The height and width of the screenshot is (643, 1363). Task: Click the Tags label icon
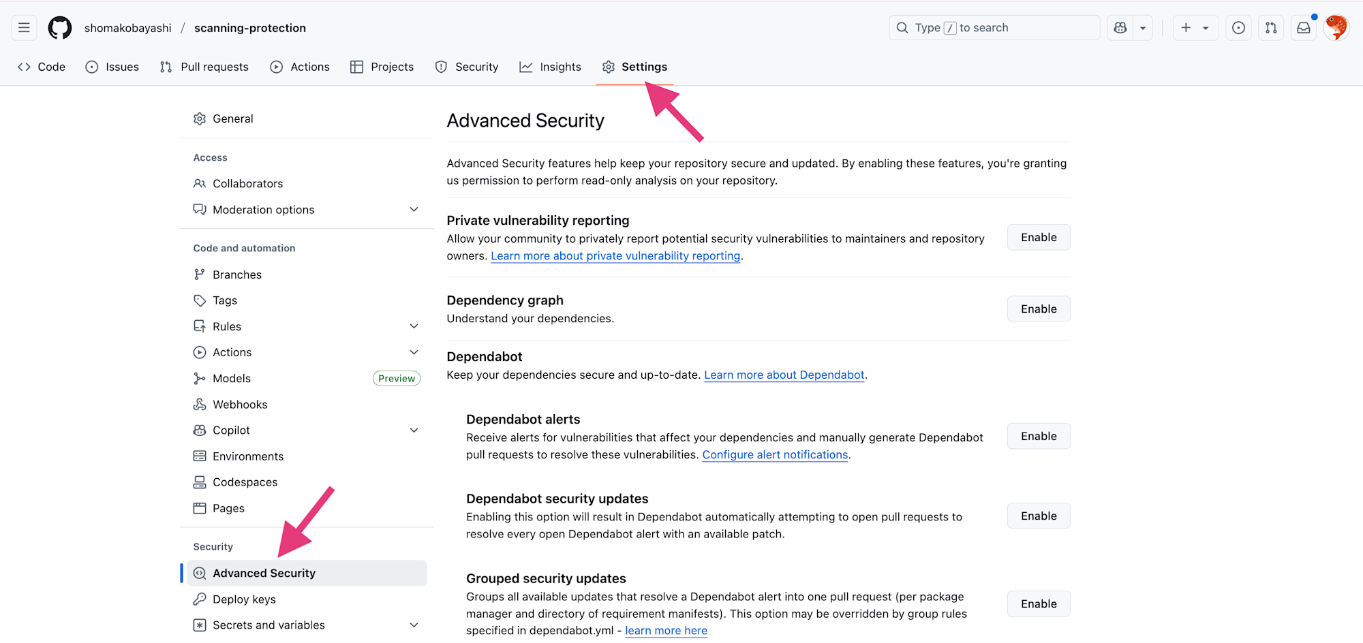tap(200, 300)
